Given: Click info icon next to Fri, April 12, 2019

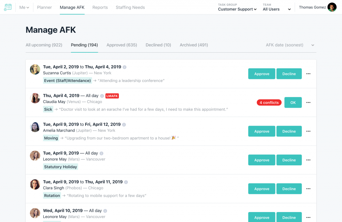Looking at the screenshot, I should (x=124, y=124).
